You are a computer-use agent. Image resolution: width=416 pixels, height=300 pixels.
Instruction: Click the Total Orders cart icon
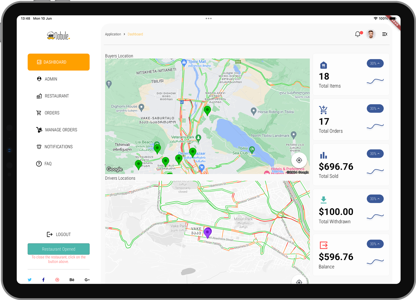(324, 110)
